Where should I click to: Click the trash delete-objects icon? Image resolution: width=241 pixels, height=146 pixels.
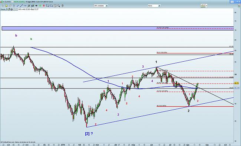62,6
